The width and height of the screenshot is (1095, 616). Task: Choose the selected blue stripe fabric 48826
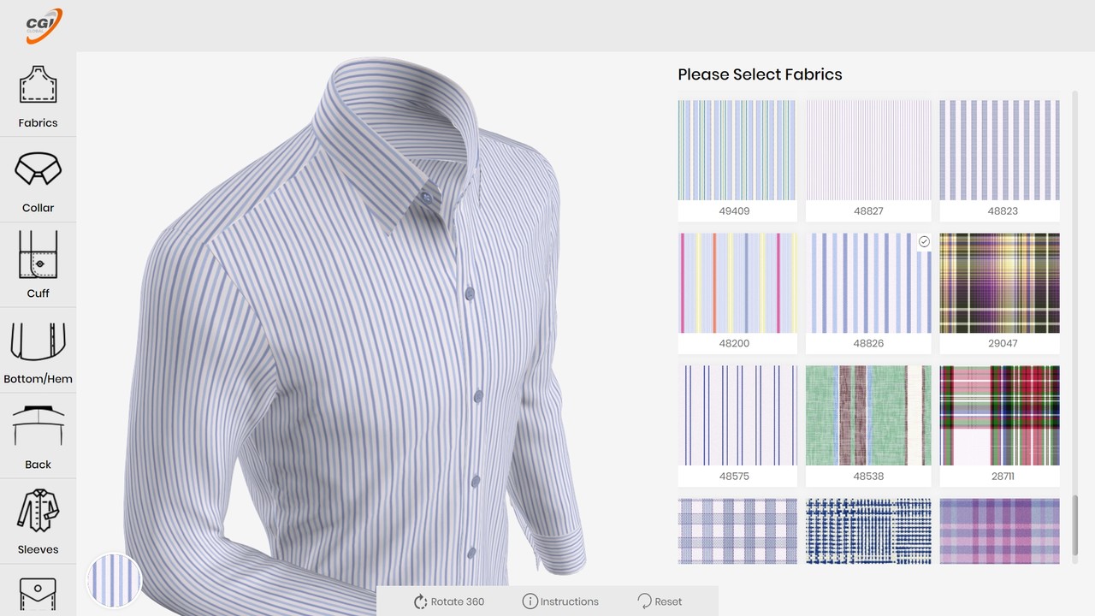click(x=868, y=282)
